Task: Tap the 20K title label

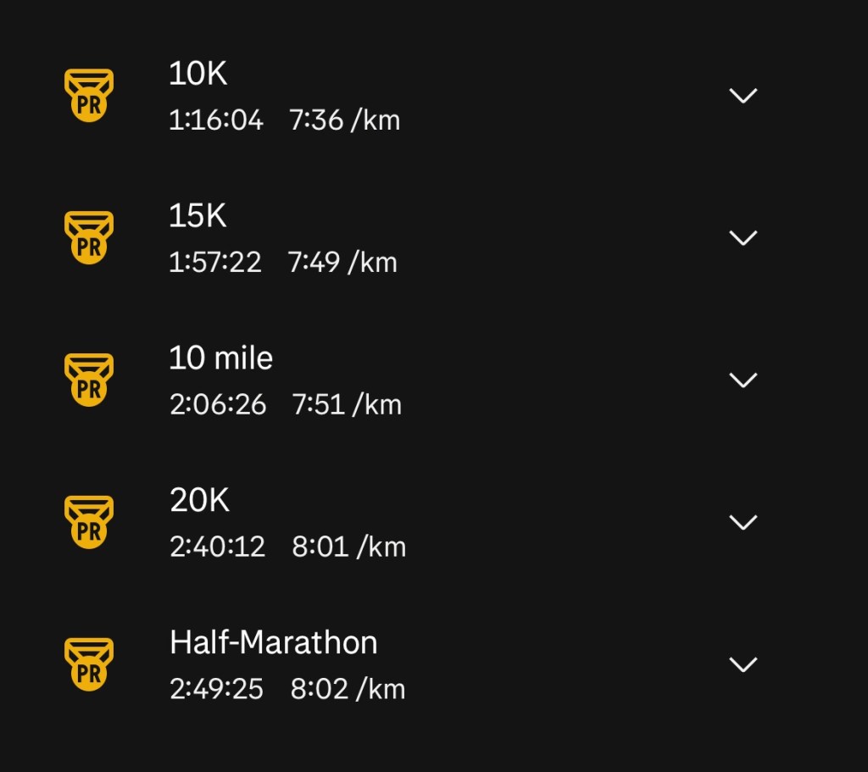Action: pos(200,501)
